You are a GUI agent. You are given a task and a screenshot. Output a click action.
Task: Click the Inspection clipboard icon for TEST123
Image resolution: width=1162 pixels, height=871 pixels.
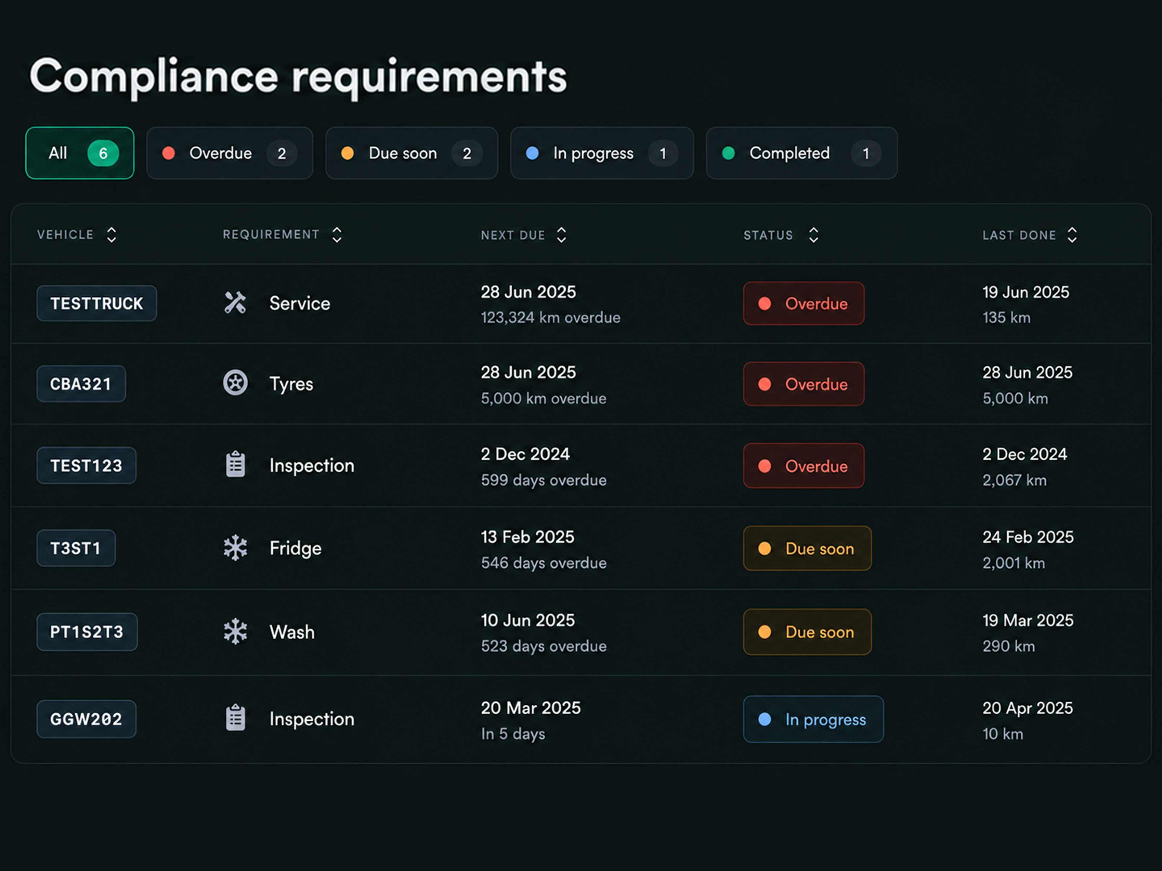(x=235, y=465)
